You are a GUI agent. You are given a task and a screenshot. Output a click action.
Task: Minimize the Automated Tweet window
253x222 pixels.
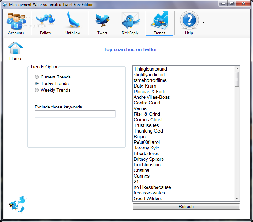(223, 3)
